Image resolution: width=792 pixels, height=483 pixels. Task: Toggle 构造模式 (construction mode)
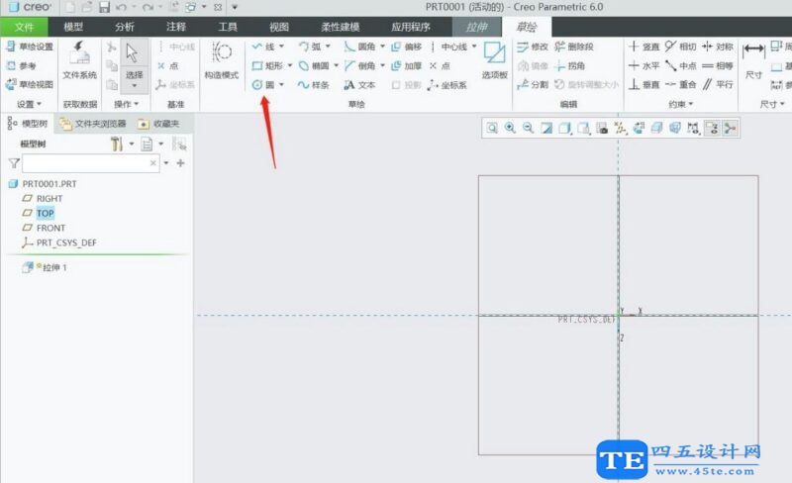coord(222,58)
